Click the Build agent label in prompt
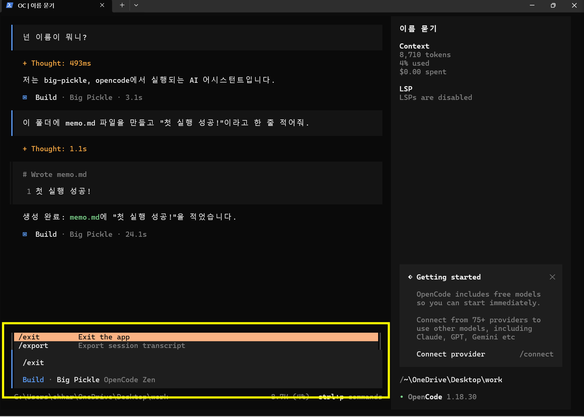The width and height of the screenshot is (584, 417). tap(33, 380)
